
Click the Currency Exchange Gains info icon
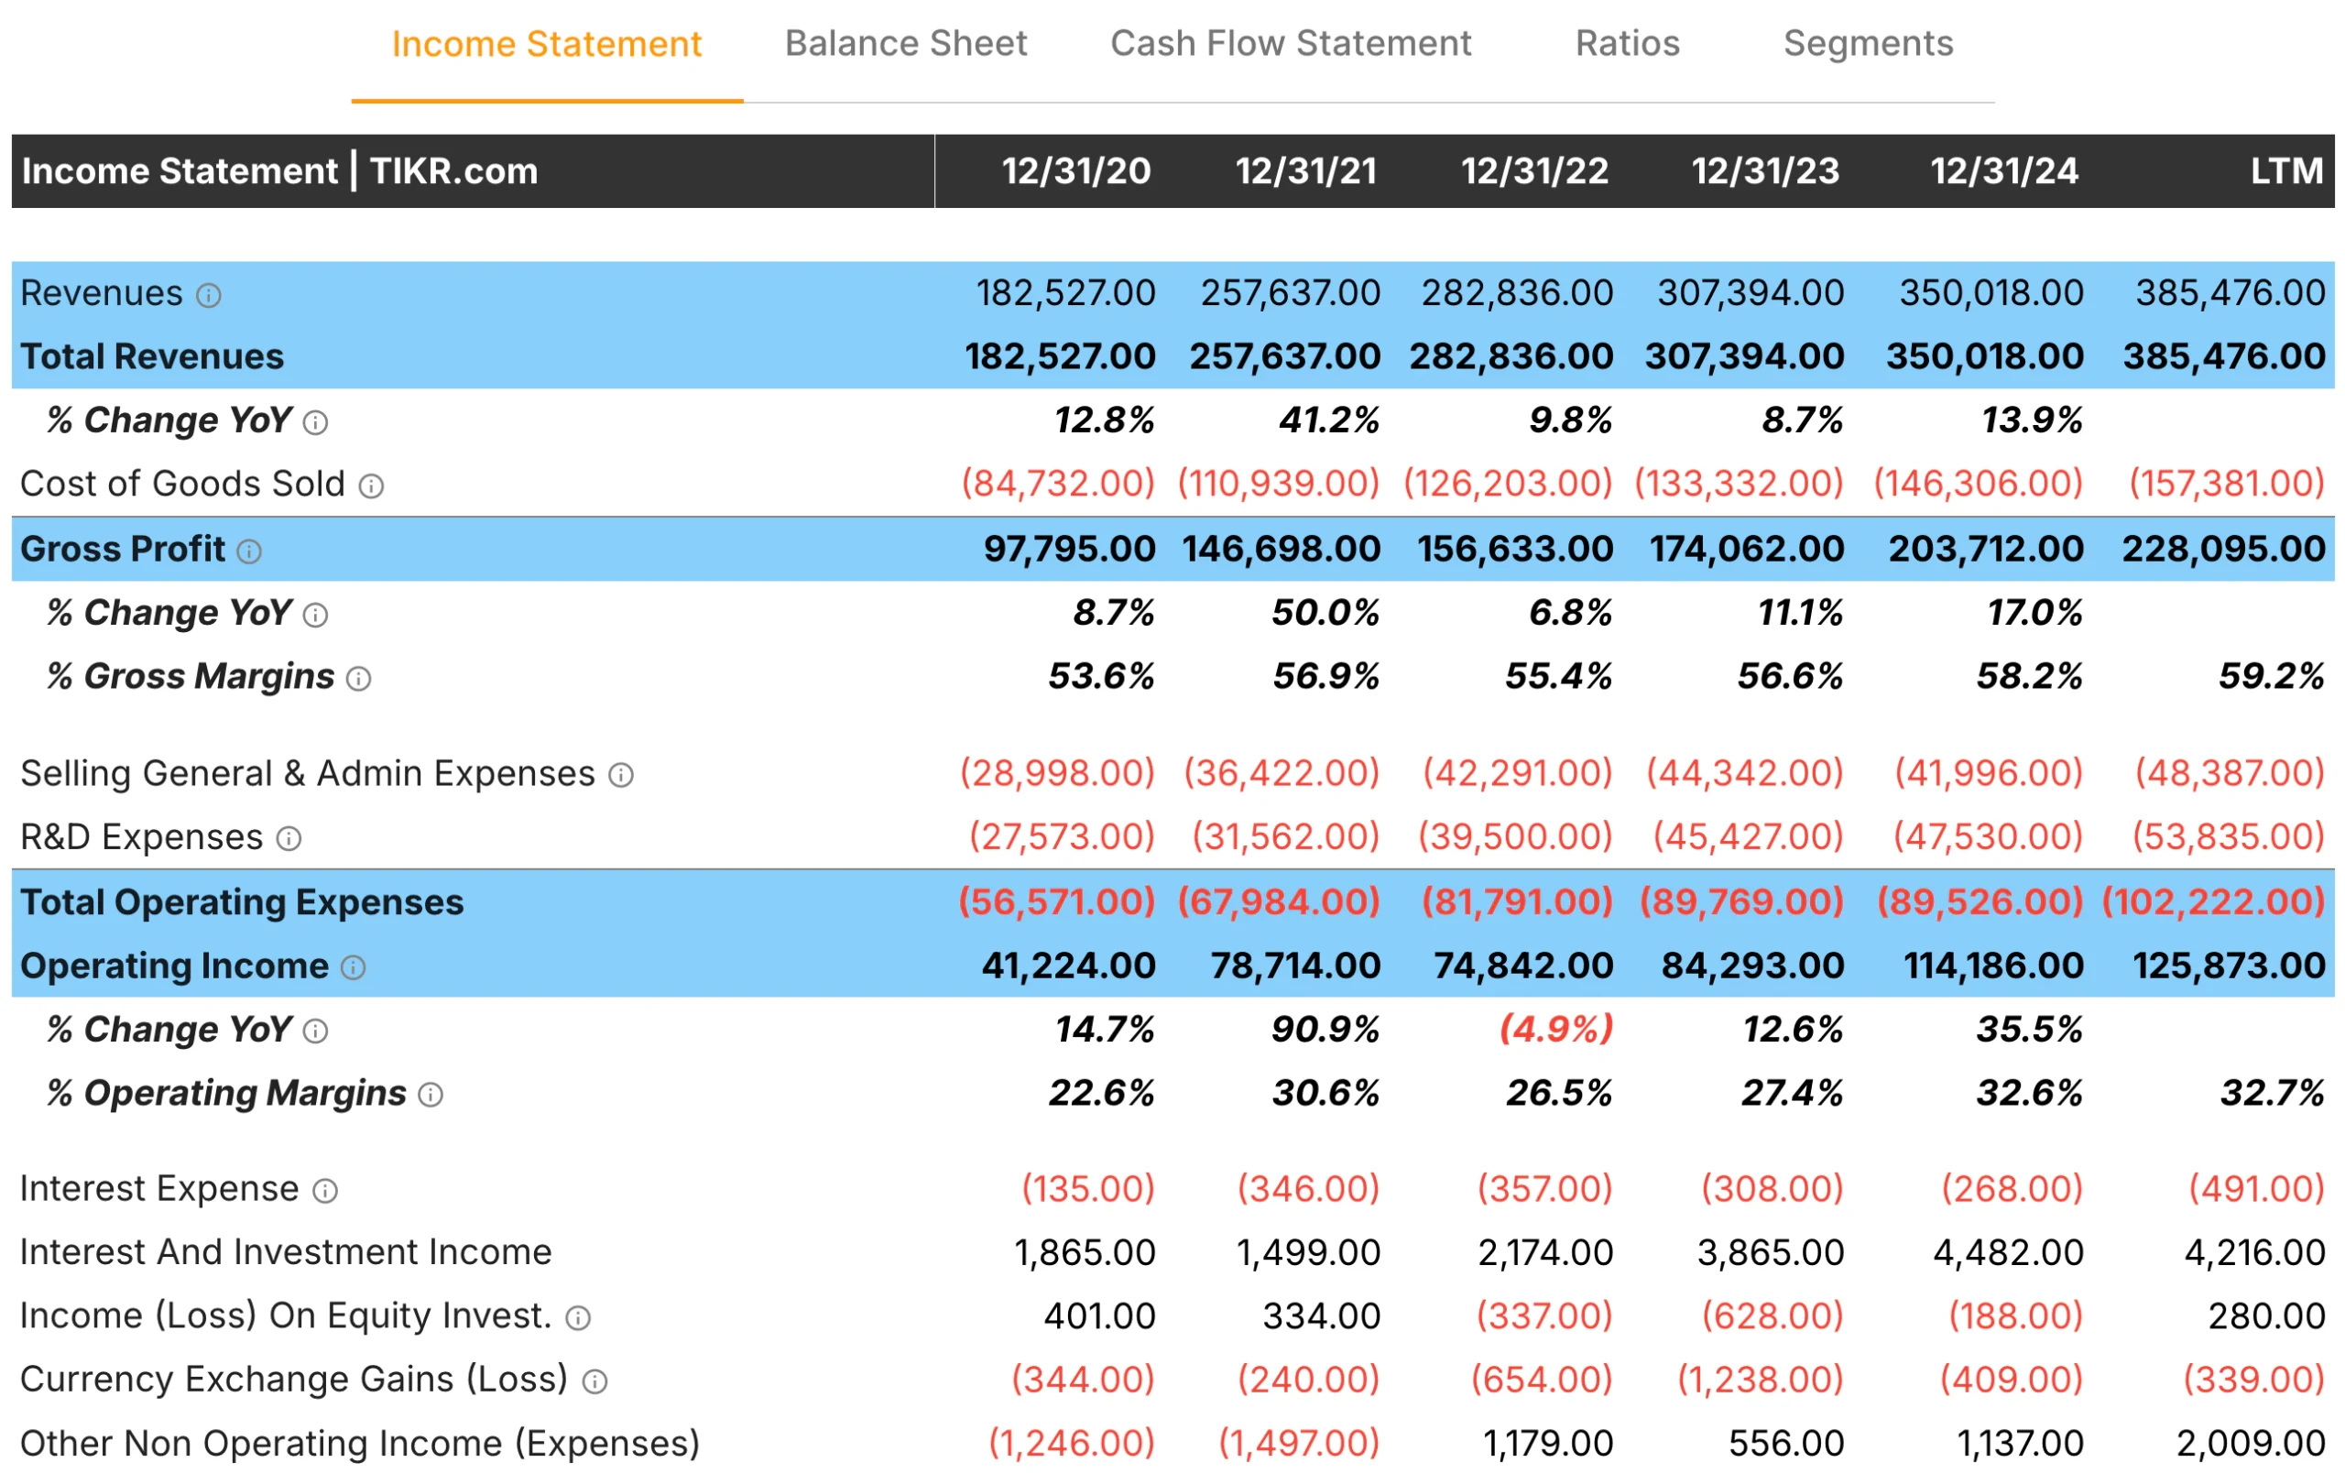click(596, 1380)
